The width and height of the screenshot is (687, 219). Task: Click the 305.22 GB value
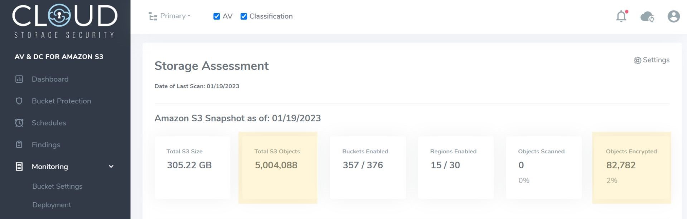[x=189, y=165]
